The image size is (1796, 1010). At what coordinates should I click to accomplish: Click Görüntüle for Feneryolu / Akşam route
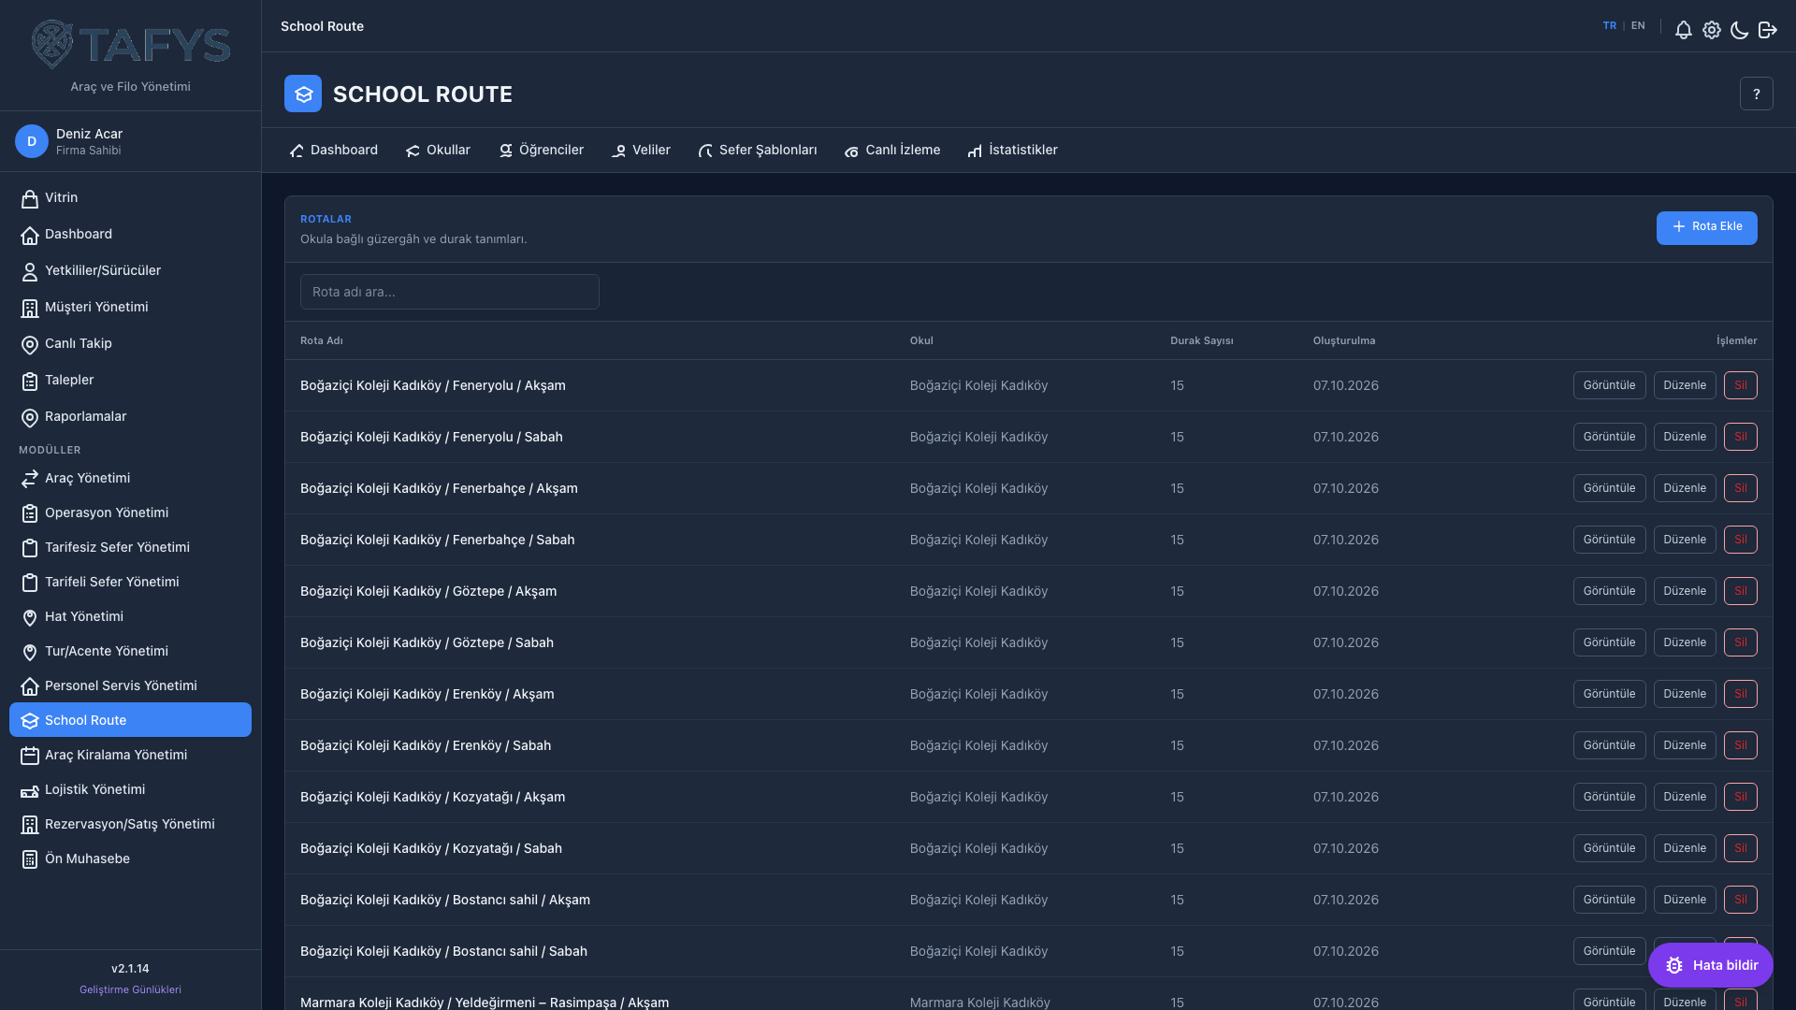pos(1609,385)
